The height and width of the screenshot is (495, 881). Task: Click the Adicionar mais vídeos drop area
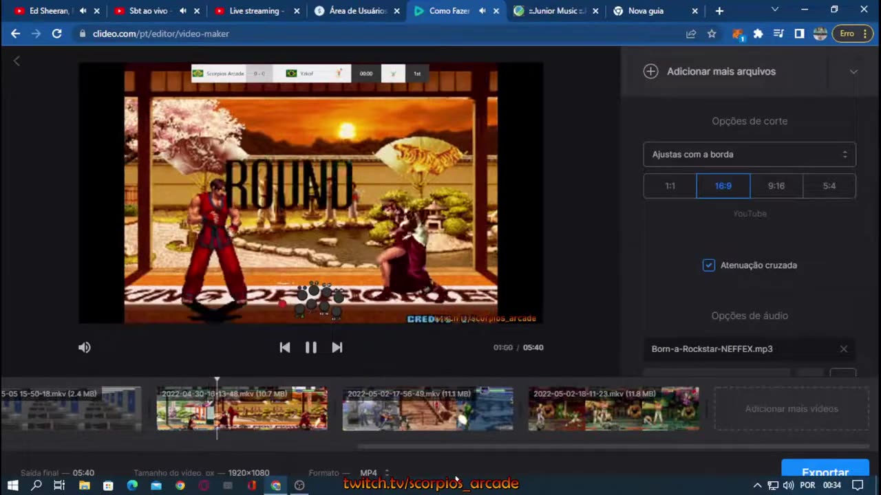tap(792, 408)
